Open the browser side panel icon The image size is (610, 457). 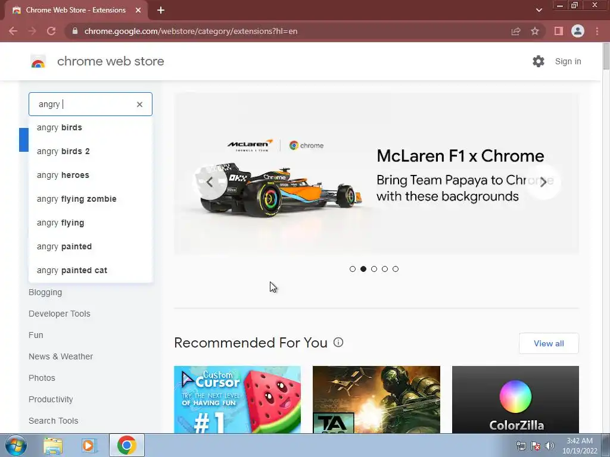tap(559, 31)
